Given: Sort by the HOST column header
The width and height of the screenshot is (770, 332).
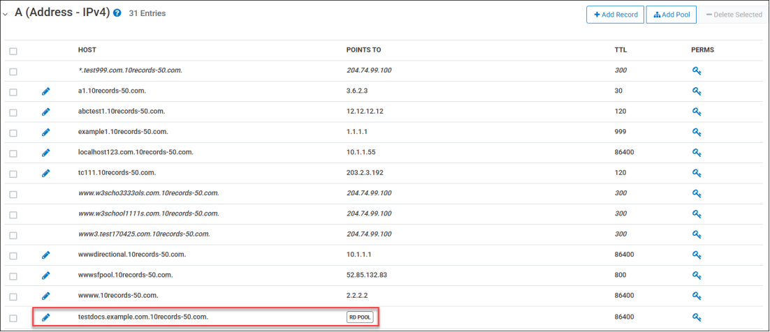Looking at the screenshot, I should (87, 50).
